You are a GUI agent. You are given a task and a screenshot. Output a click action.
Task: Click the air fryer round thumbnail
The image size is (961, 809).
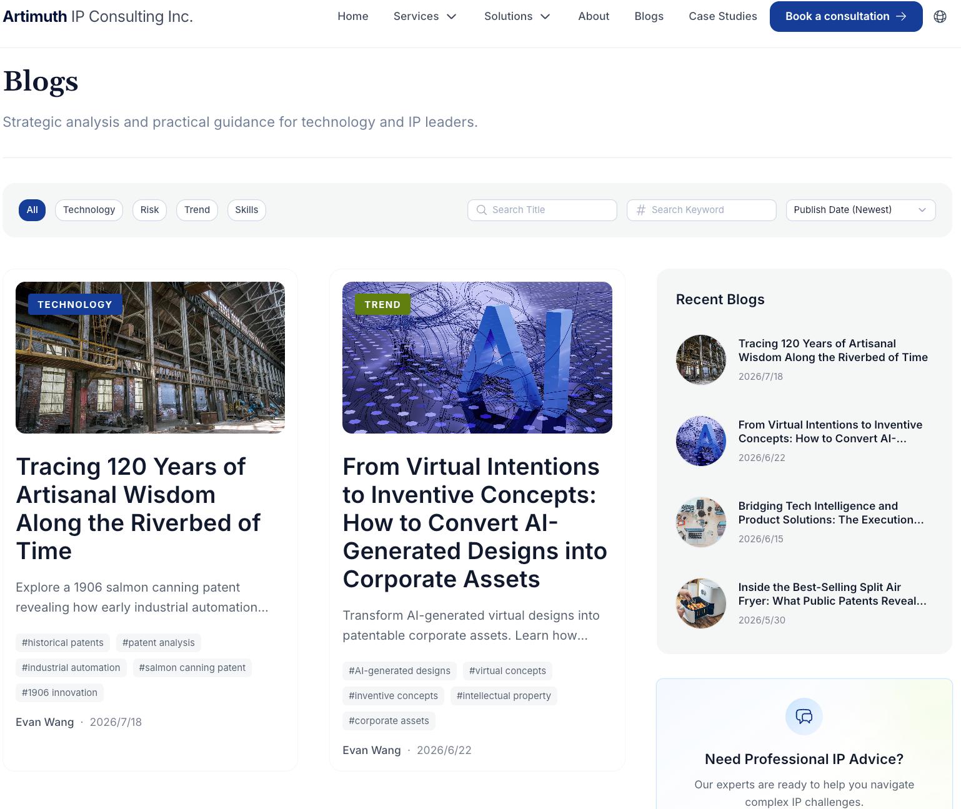(701, 603)
